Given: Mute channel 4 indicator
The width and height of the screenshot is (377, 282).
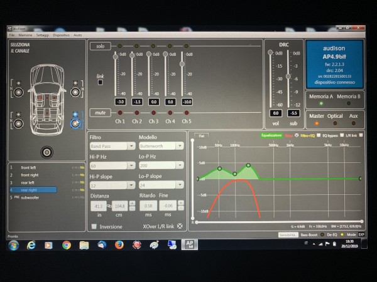Looking at the screenshot, I should tap(170, 113).
